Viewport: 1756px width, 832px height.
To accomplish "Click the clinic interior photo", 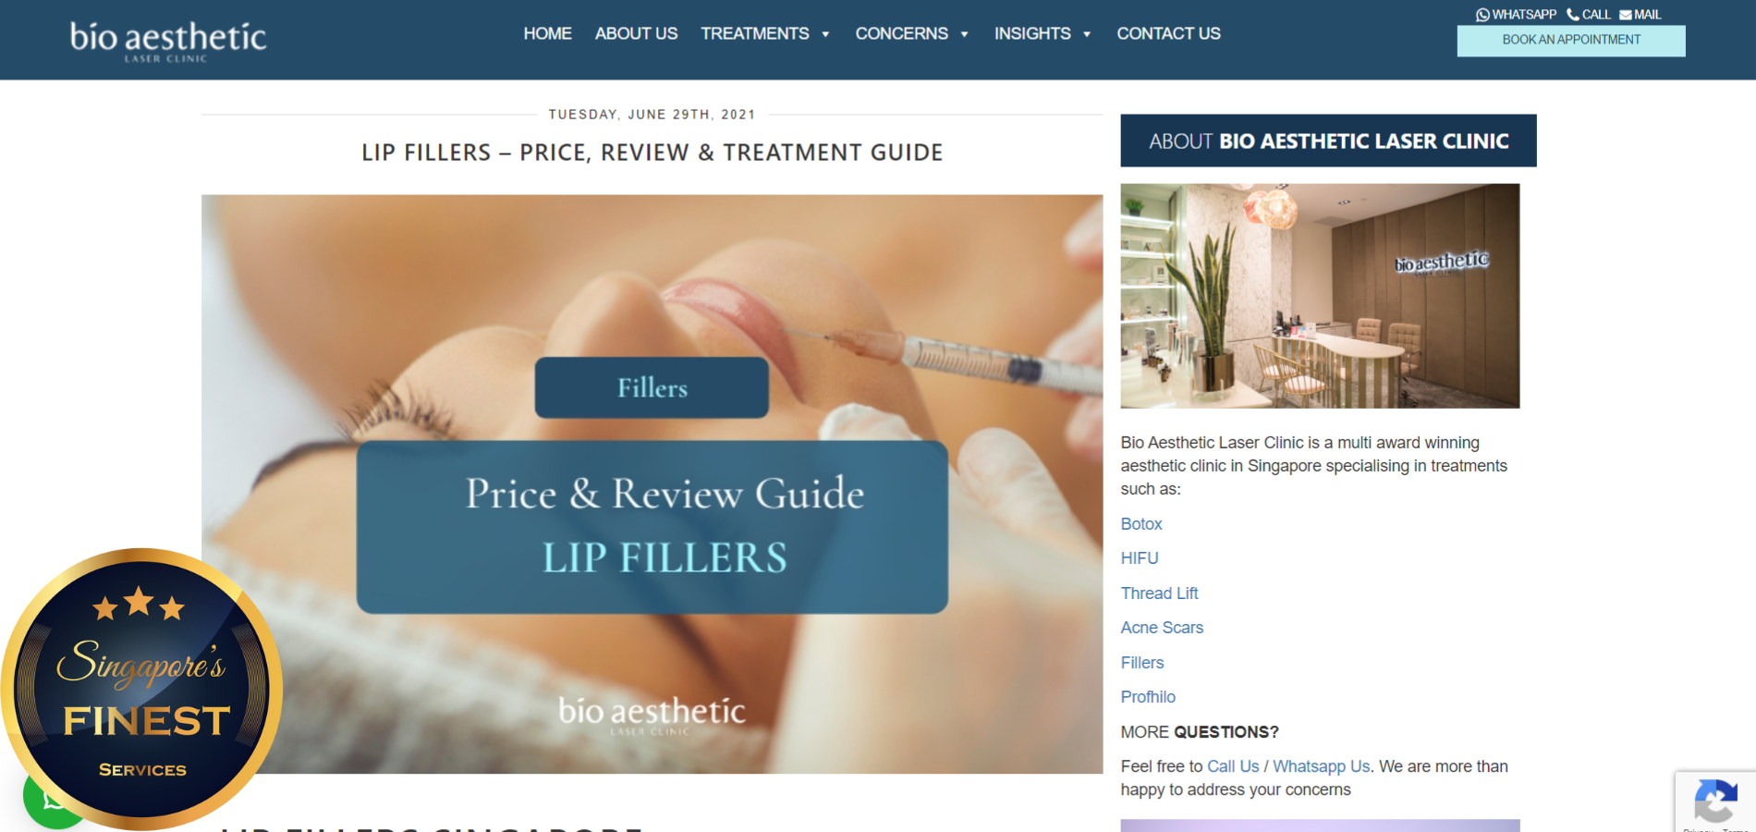I will click(1320, 296).
